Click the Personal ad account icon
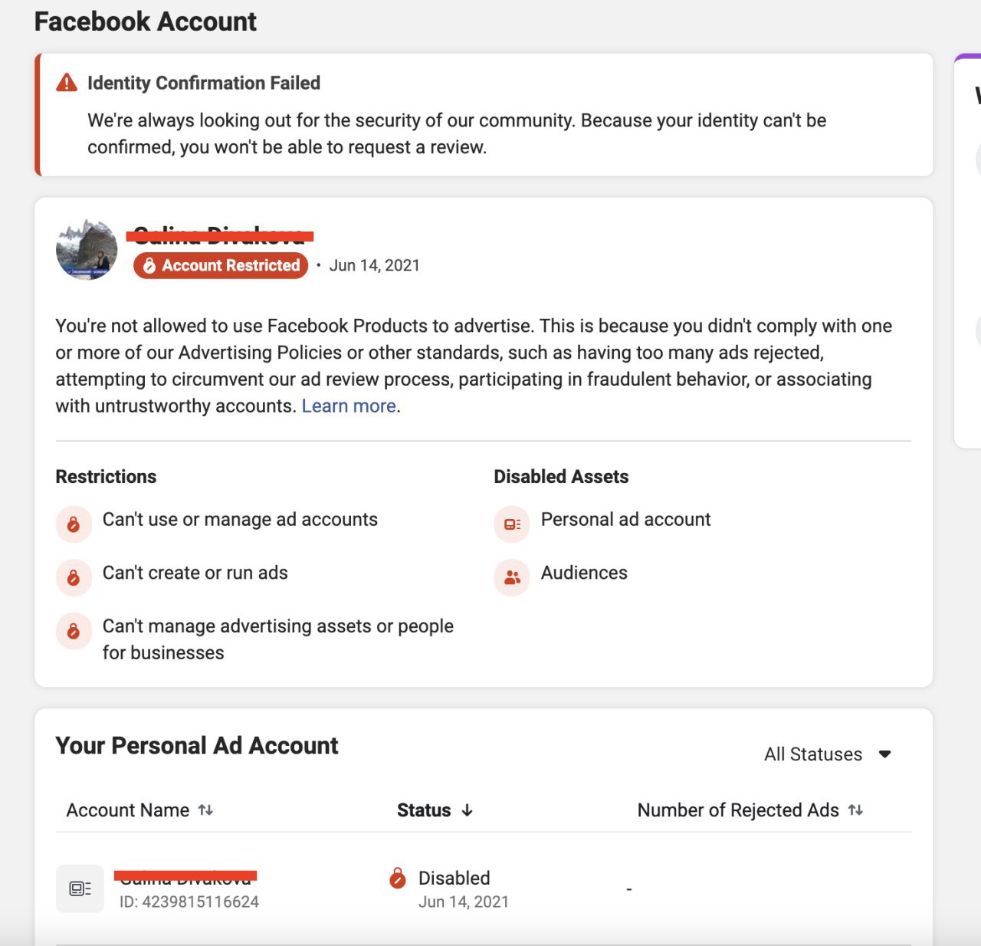 pos(512,524)
